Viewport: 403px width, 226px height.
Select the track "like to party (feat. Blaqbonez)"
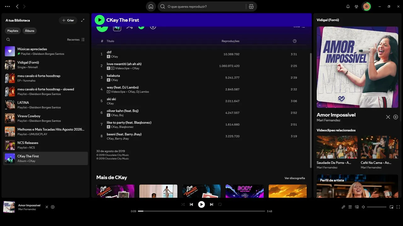[201, 125]
